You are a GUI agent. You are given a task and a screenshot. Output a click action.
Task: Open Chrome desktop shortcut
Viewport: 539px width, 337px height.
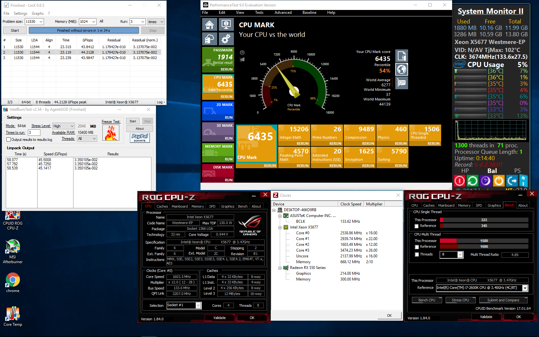tap(13, 283)
